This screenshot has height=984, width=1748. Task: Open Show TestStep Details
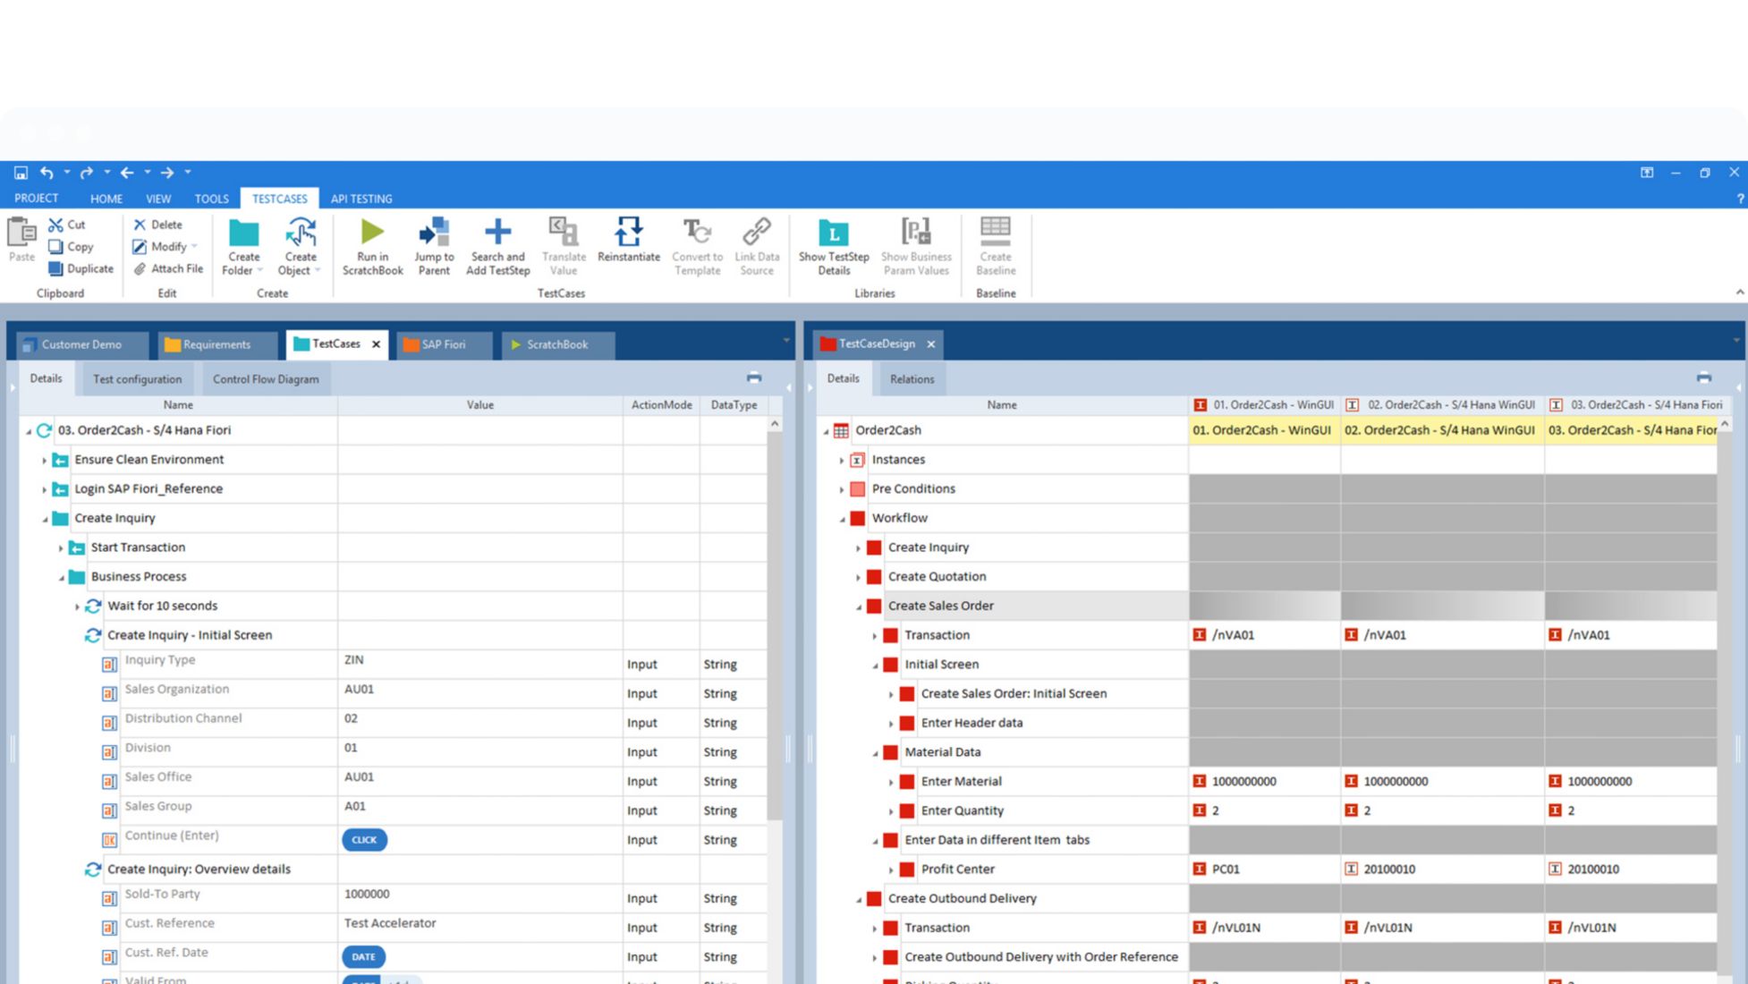click(x=833, y=233)
